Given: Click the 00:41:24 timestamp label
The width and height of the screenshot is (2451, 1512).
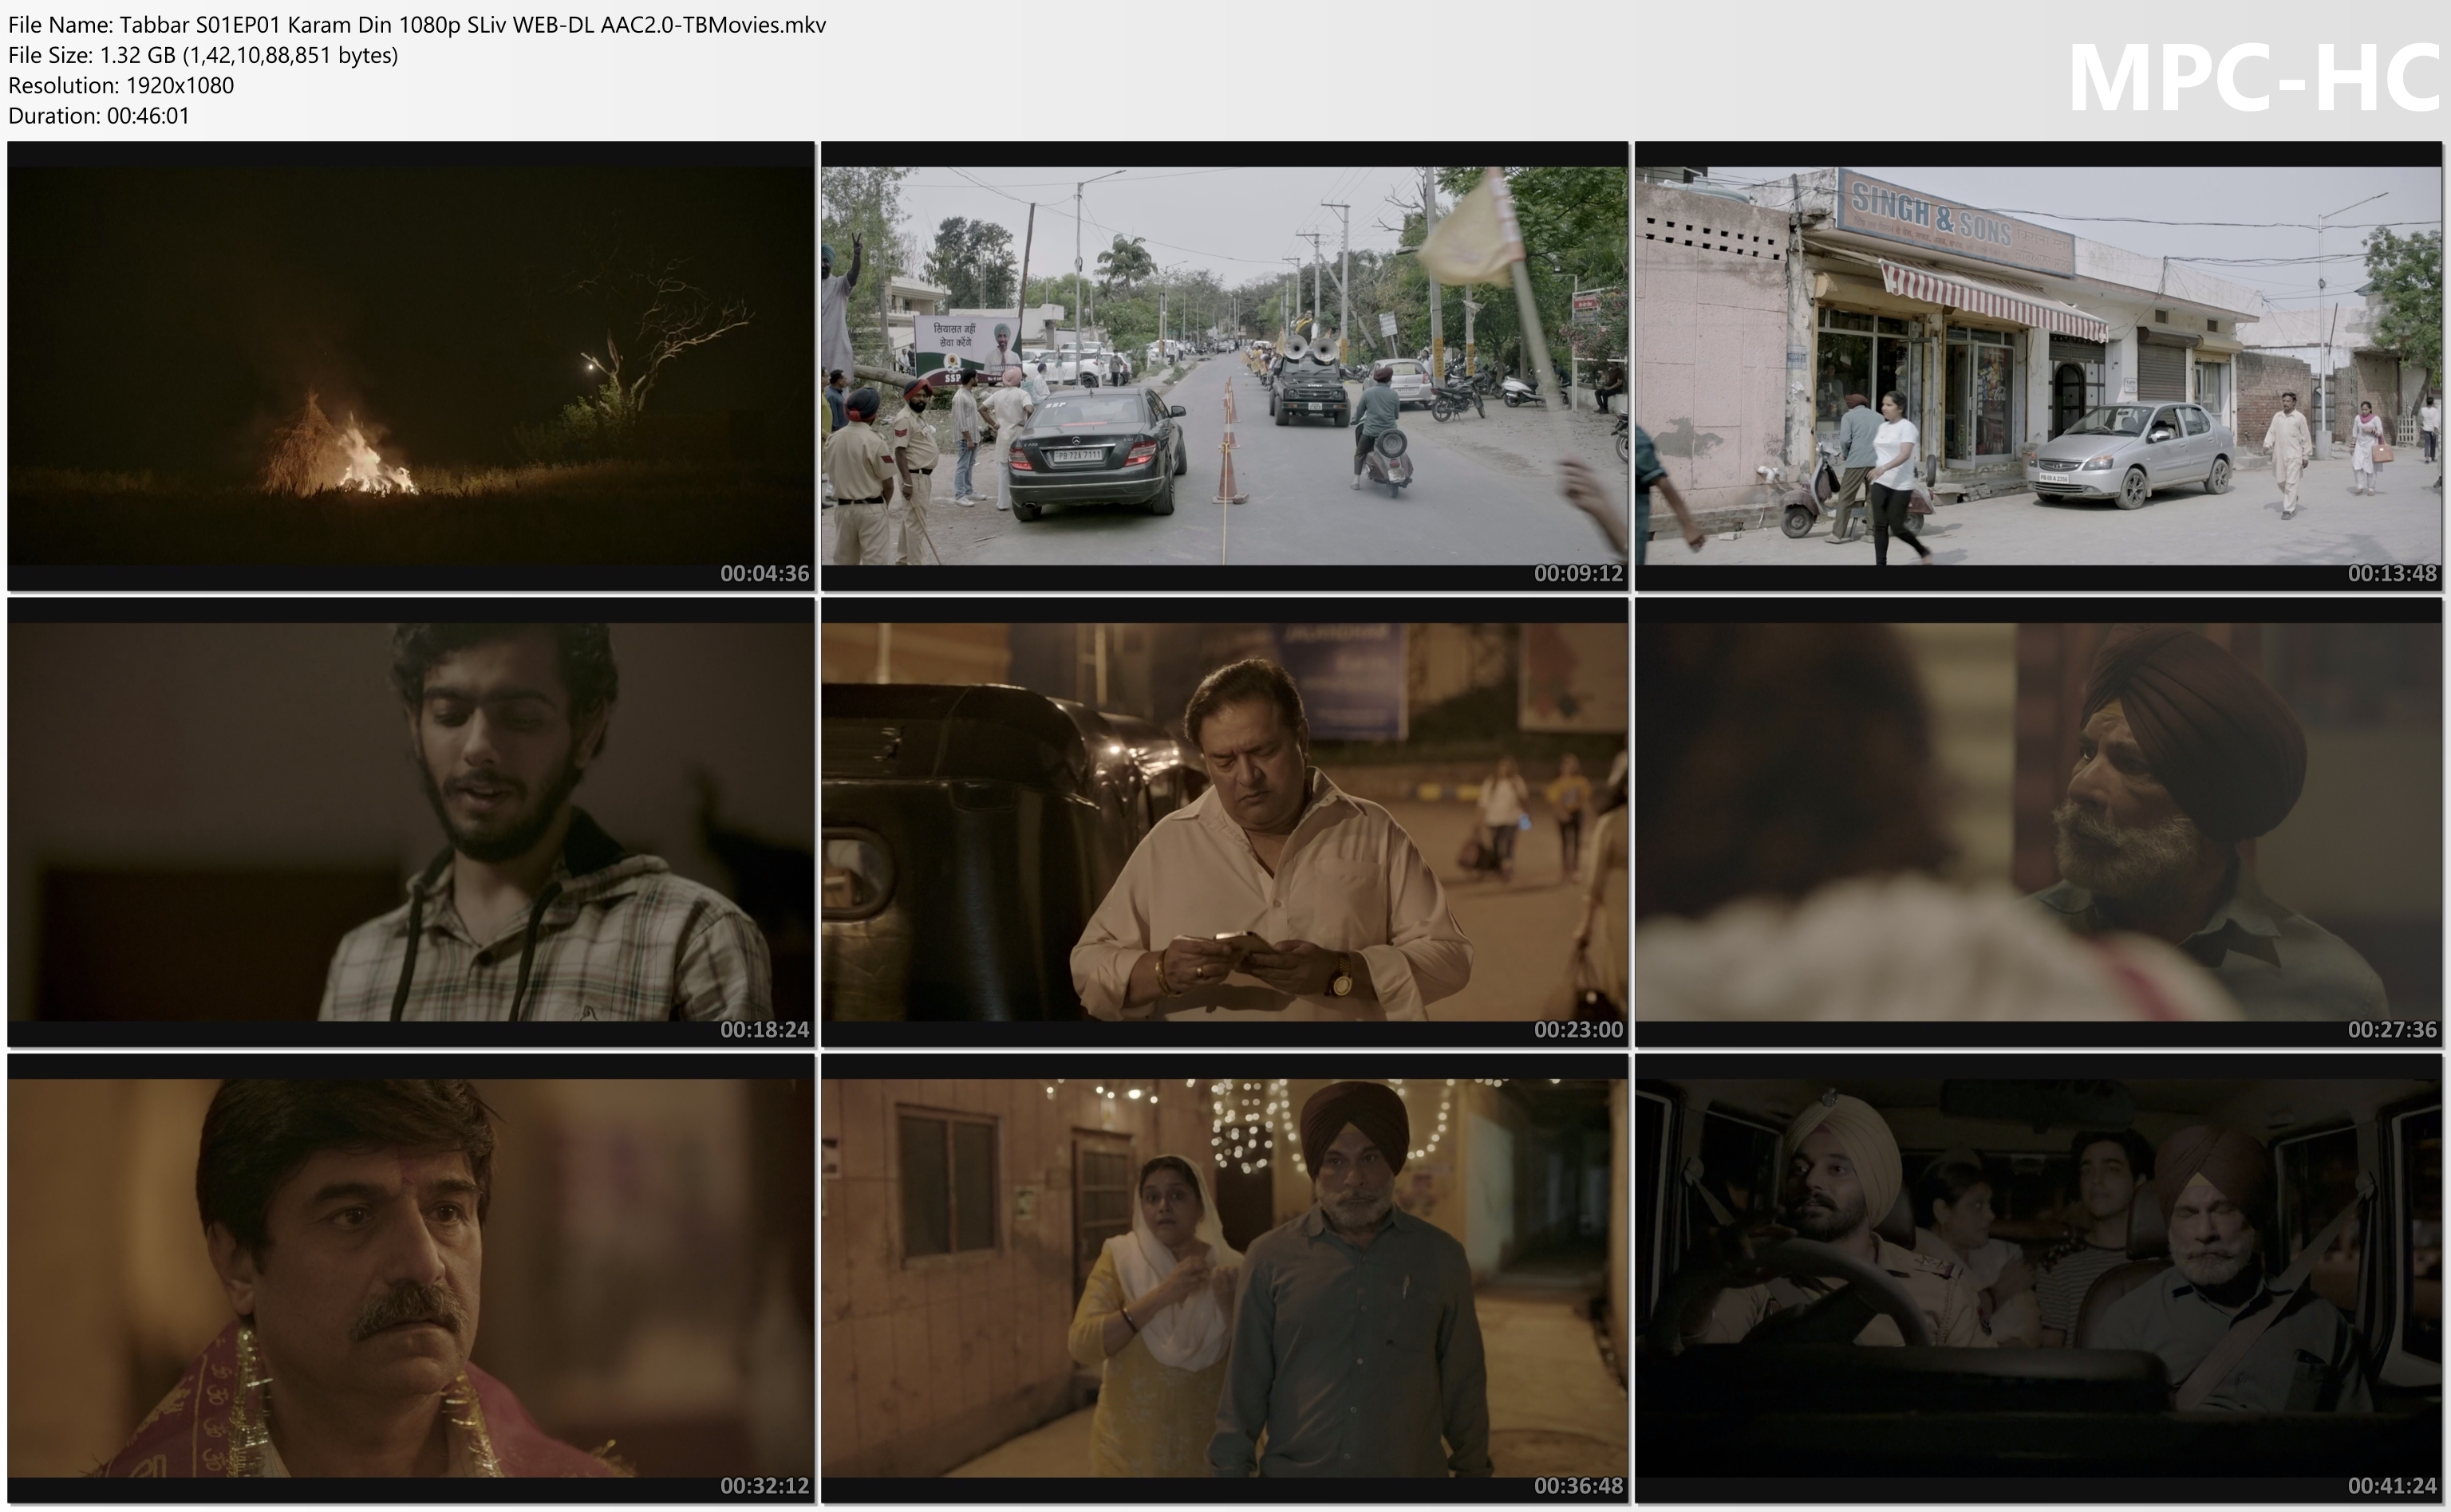Looking at the screenshot, I should click(2392, 1486).
